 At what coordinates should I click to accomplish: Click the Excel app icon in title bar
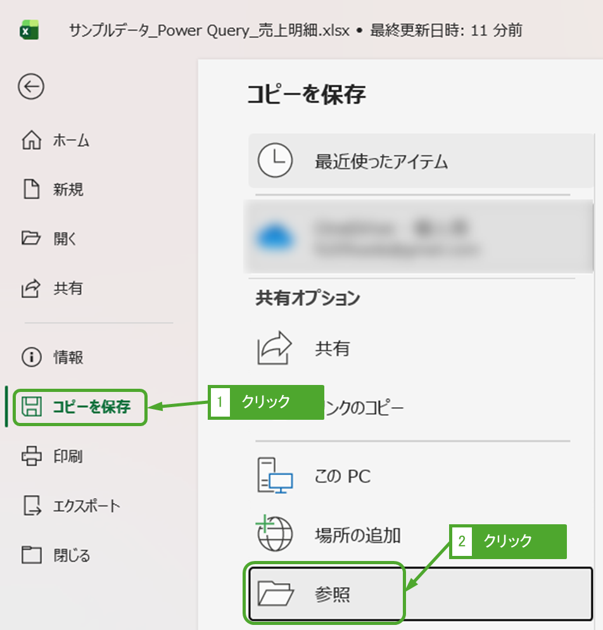29,30
